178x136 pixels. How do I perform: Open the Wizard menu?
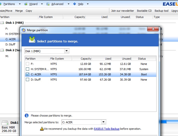pyautogui.click(x=33, y=4)
